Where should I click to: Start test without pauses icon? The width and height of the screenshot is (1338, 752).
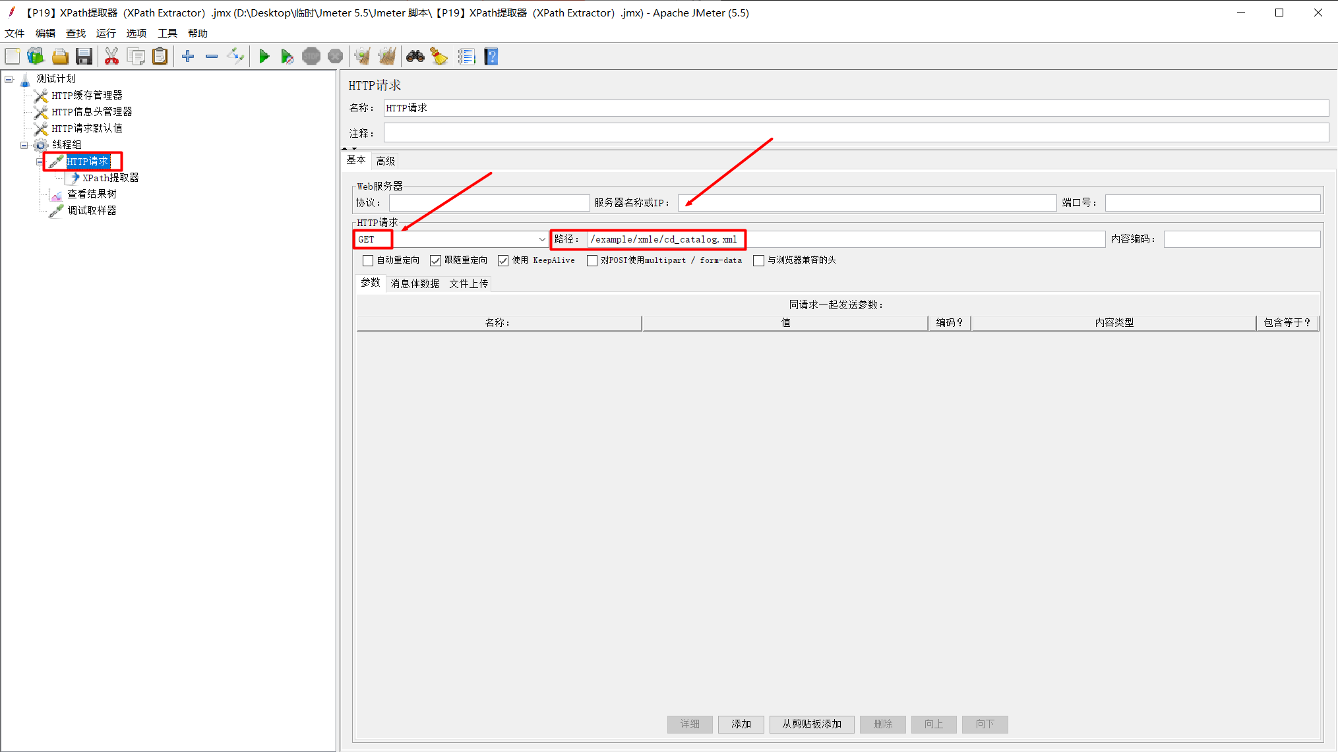tap(288, 56)
